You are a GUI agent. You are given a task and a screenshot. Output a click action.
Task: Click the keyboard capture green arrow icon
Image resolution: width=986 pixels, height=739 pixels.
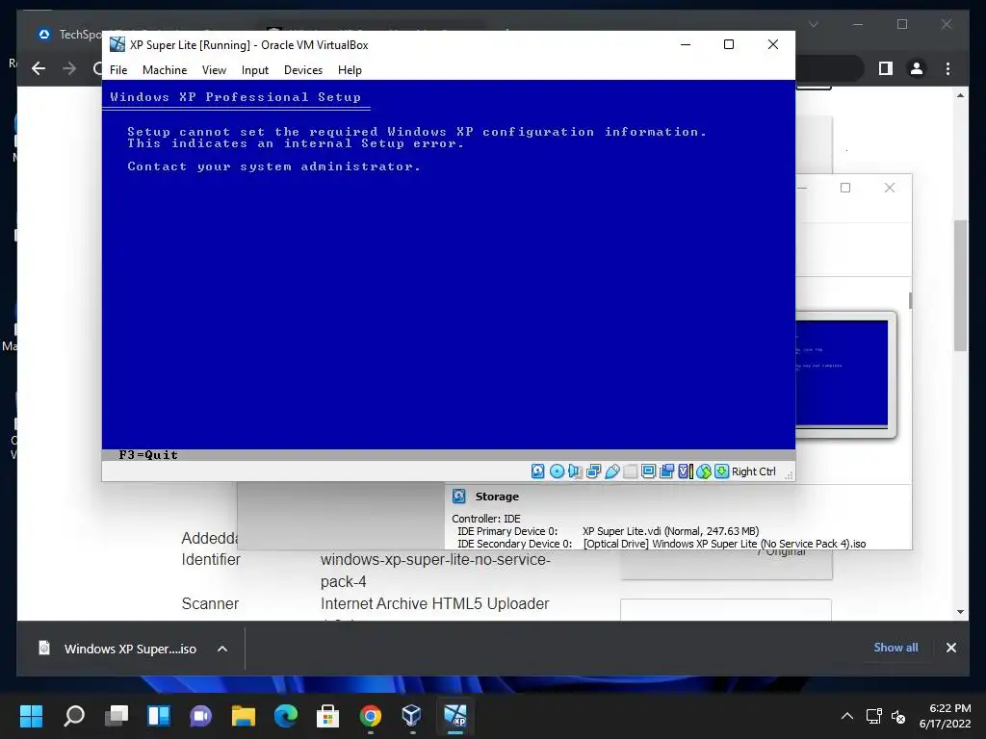coord(722,471)
